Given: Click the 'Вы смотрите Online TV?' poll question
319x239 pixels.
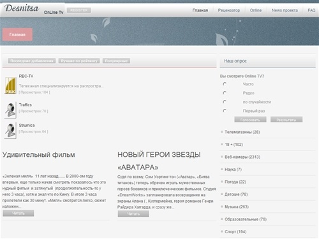Looking at the screenshot, I should [x=242, y=76].
